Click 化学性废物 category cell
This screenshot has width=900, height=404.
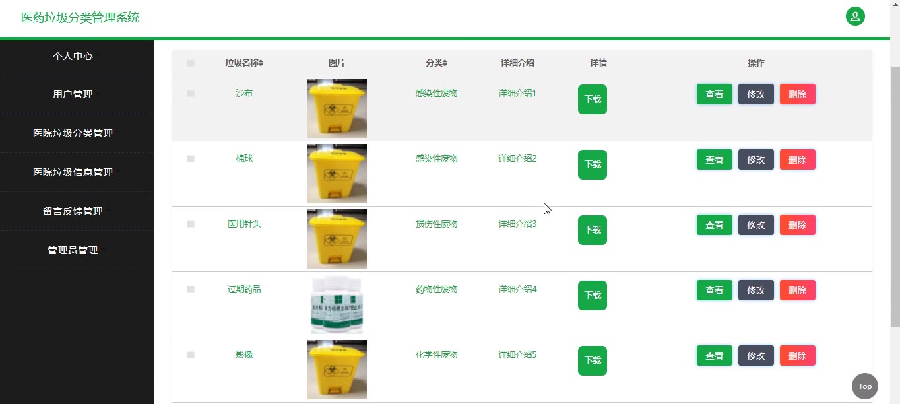click(436, 355)
